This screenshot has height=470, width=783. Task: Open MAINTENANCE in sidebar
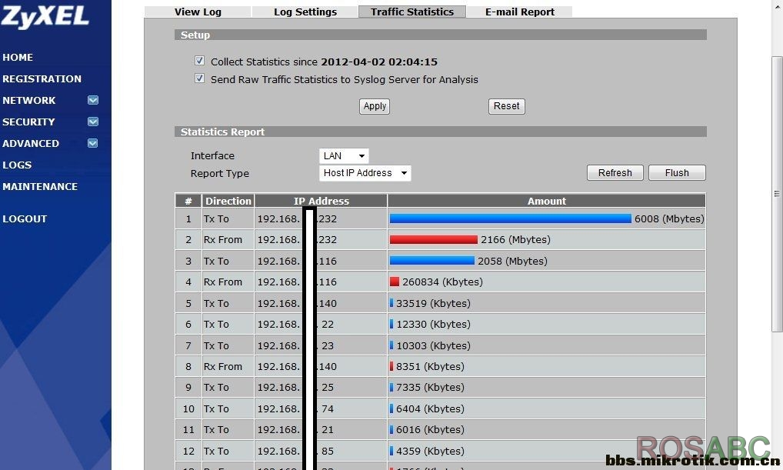click(x=40, y=186)
